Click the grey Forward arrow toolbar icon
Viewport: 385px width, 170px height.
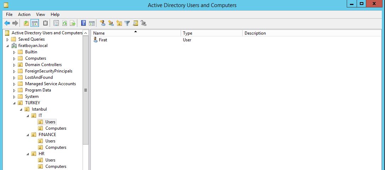pyautogui.click(x=15, y=23)
